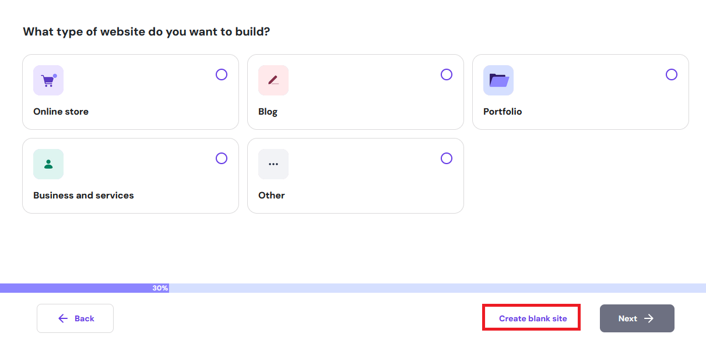The image size is (706, 337).
Task: Choose the Blog radio button
Action: pos(447,75)
